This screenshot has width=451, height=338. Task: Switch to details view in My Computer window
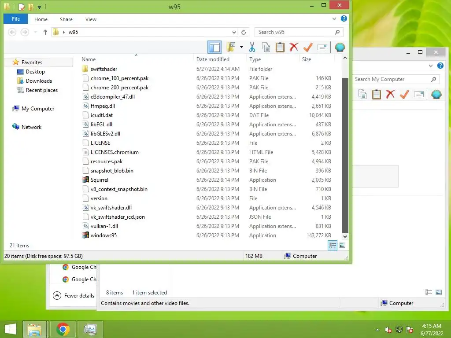tap(429, 292)
